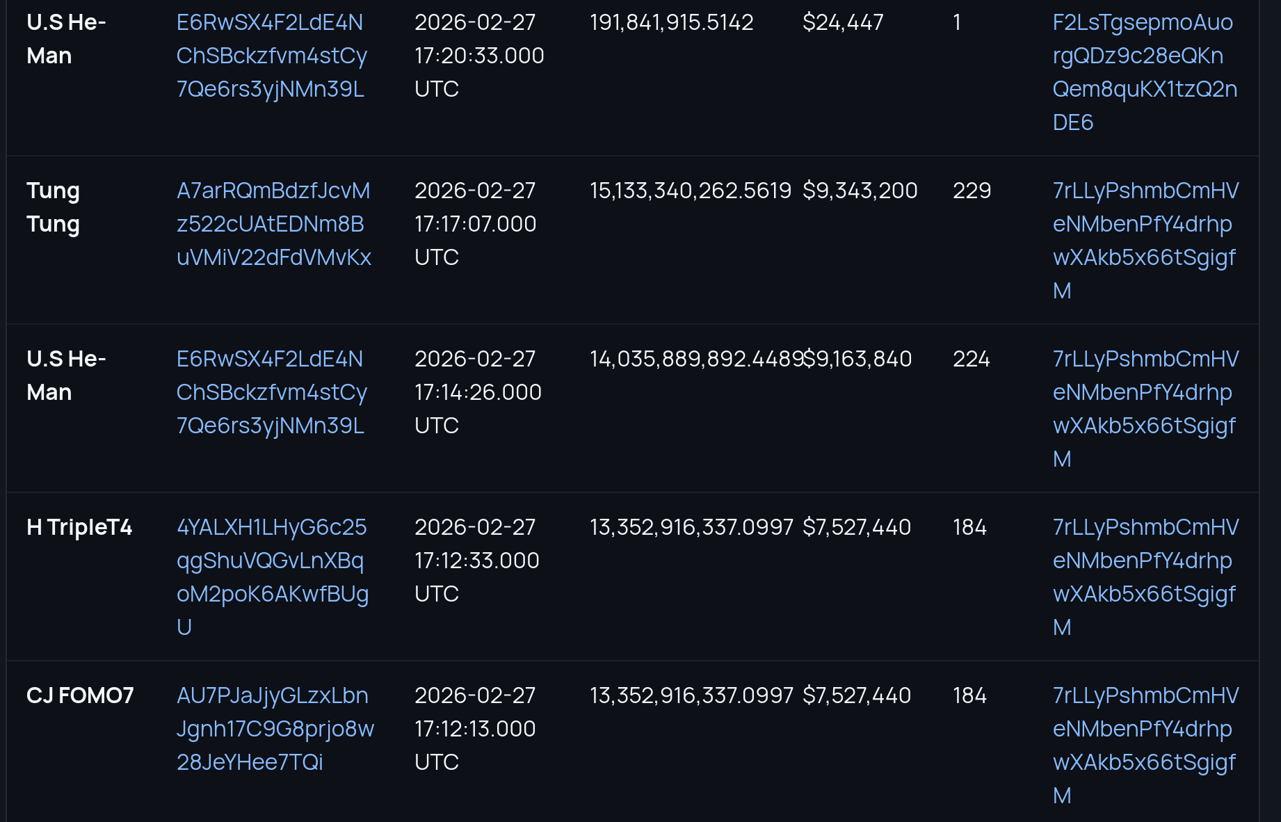The width and height of the screenshot is (1281, 822).
Task: Select the Tung Tung token name
Action: pyautogui.click(x=54, y=207)
